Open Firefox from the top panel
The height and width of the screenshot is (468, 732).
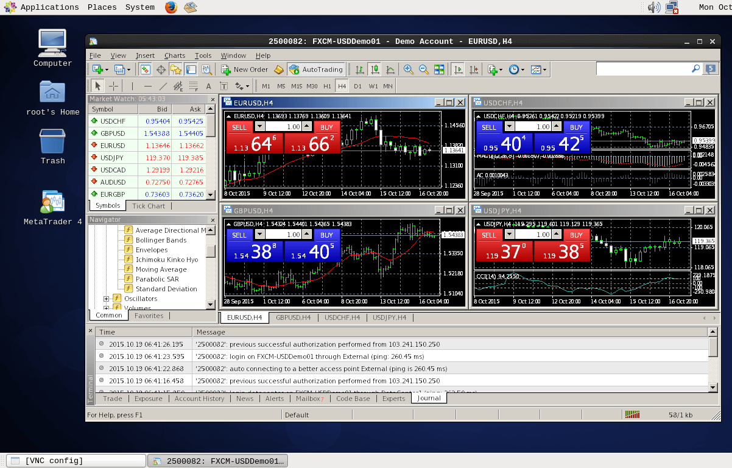171,7
